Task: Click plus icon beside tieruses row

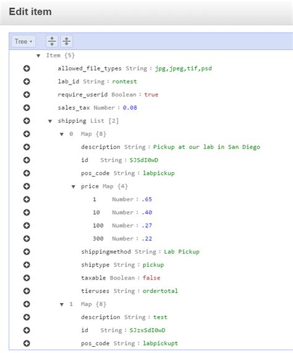Action: (x=27, y=291)
